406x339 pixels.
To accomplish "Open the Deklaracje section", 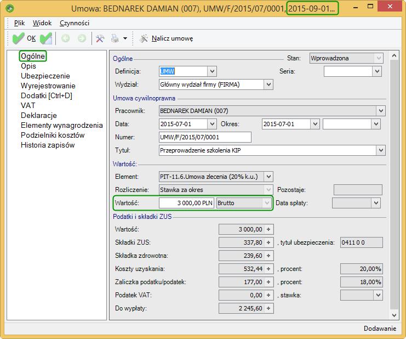I will click(39, 115).
